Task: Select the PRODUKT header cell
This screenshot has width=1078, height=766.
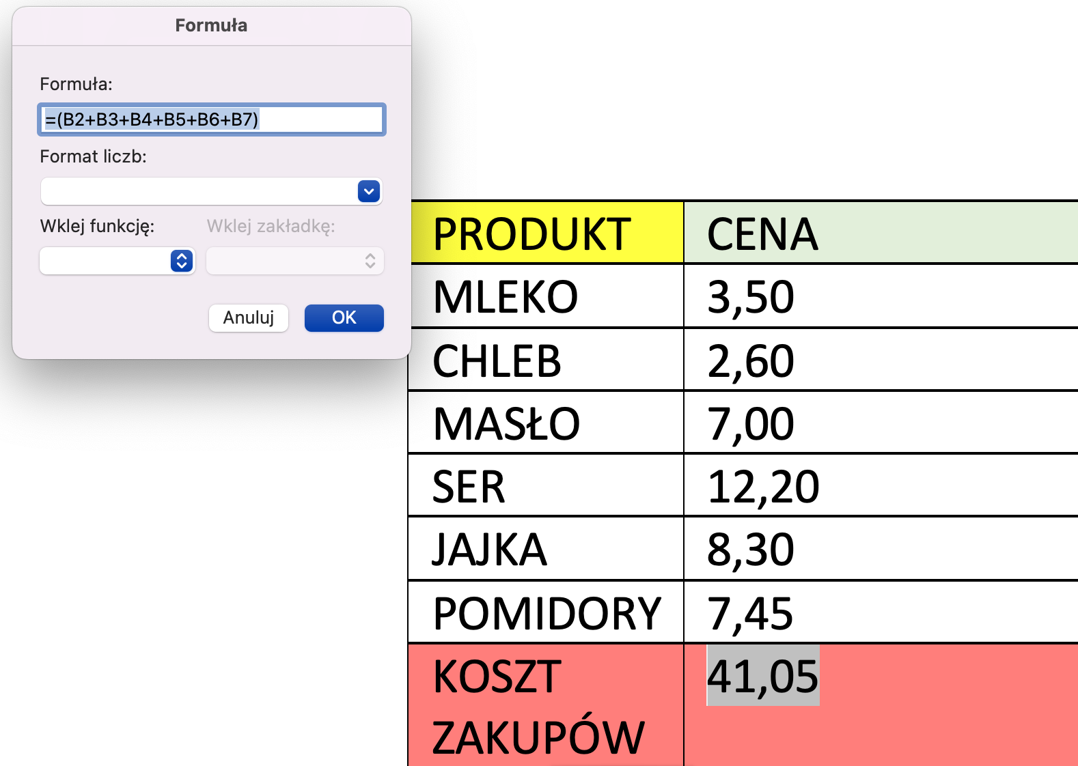Action: (547, 233)
